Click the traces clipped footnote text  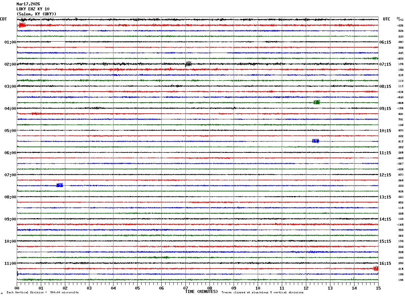262,293
